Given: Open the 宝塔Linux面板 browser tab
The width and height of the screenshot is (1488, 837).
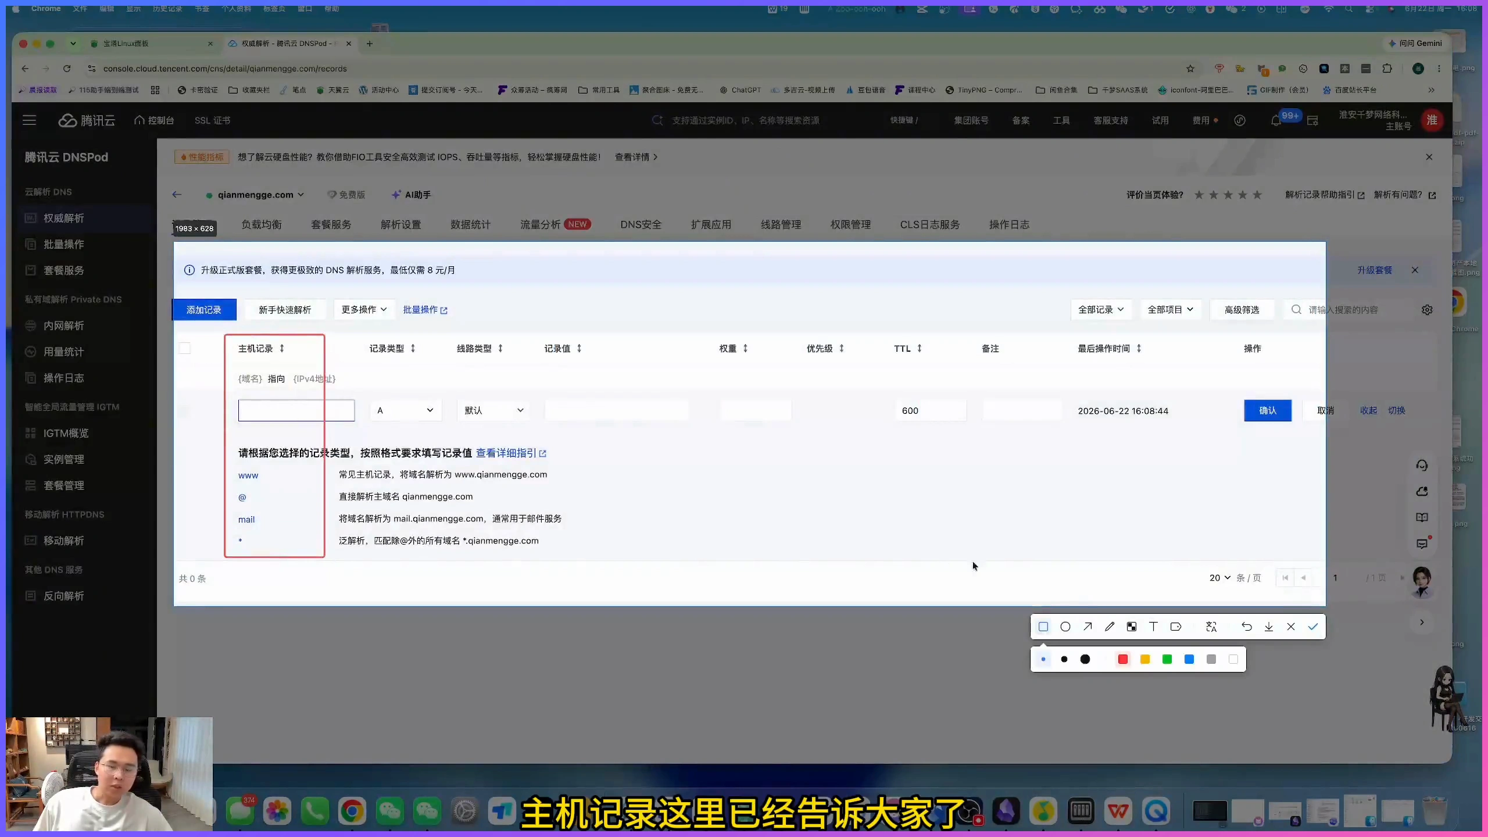Looking at the screenshot, I should (x=152, y=44).
